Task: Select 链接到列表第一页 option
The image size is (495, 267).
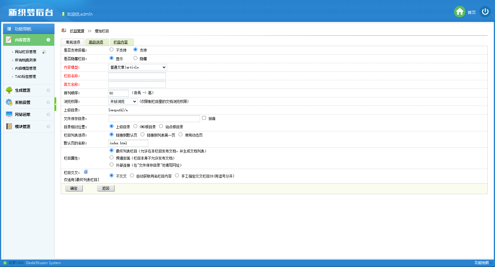Action: [x=142, y=135]
